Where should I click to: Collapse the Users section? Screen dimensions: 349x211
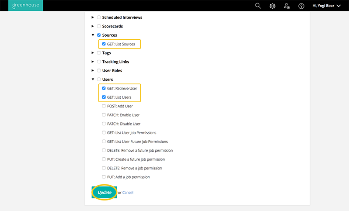point(93,80)
